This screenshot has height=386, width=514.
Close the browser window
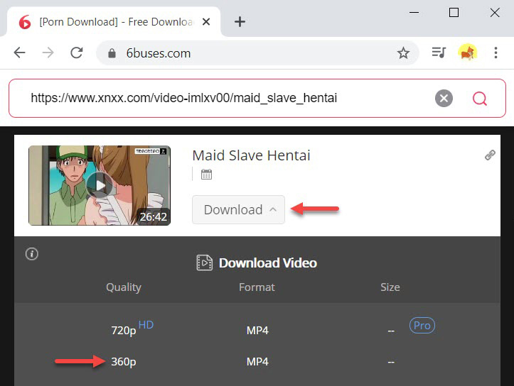[495, 13]
